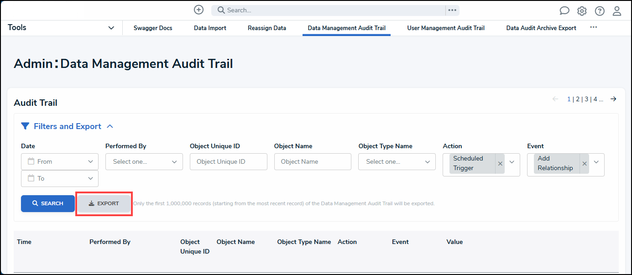Go to page 4

(x=595, y=99)
